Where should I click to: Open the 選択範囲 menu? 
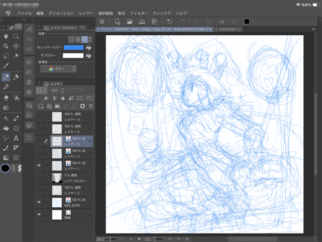[x=106, y=13]
